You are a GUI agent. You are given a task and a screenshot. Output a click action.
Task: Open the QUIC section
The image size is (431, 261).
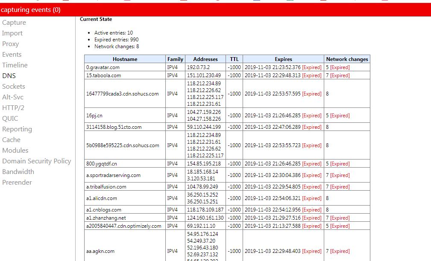(10, 119)
